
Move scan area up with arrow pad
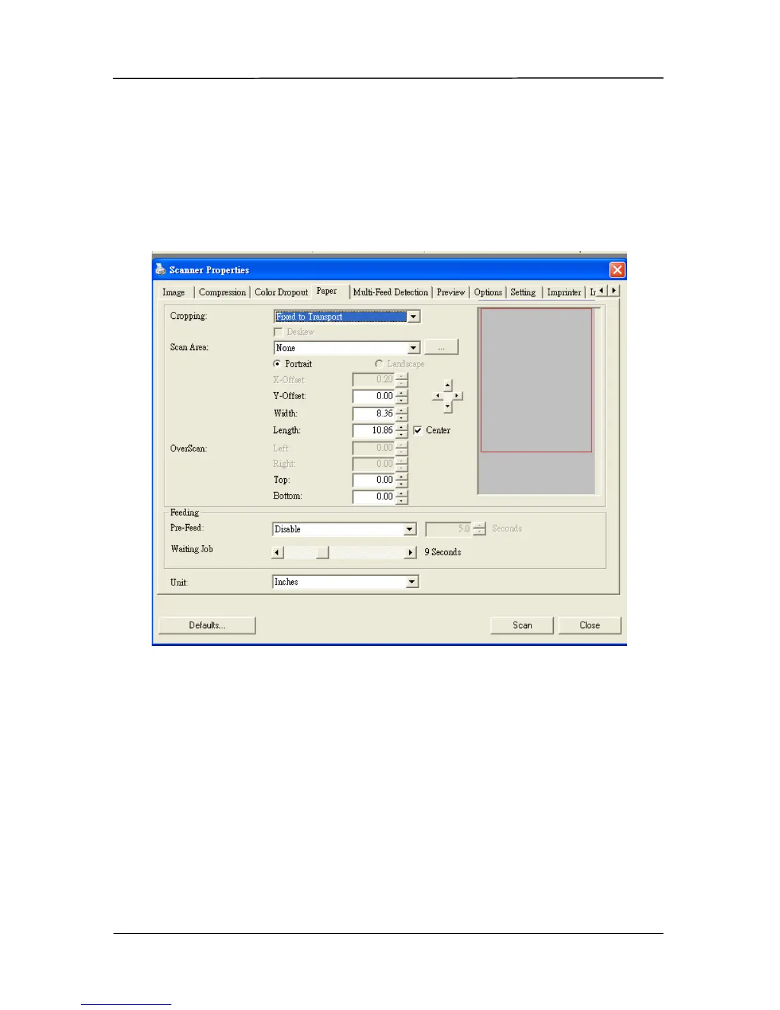pyautogui.click(x=447, y=385)
